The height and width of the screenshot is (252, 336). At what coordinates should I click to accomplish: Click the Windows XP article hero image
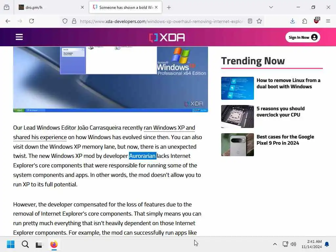[111, 79]
